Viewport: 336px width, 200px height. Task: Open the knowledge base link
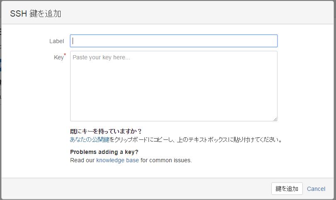click(117, 160)
